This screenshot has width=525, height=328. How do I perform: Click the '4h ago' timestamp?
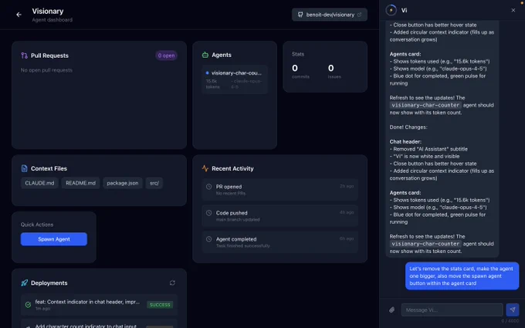pyautogui.click(x=347, y=212)
